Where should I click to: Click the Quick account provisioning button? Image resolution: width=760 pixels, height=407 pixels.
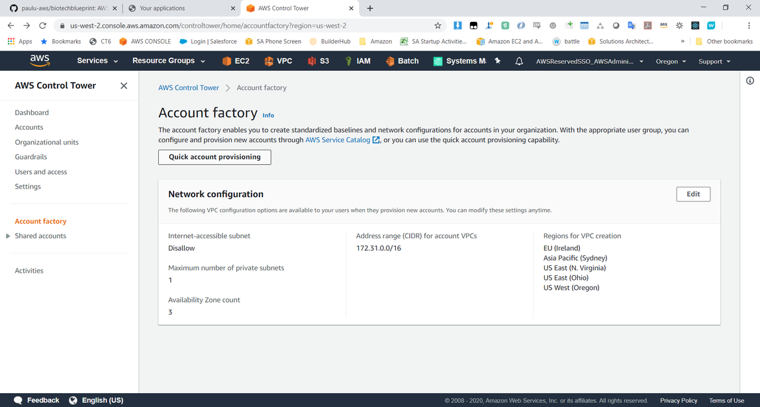coord(214,157)
